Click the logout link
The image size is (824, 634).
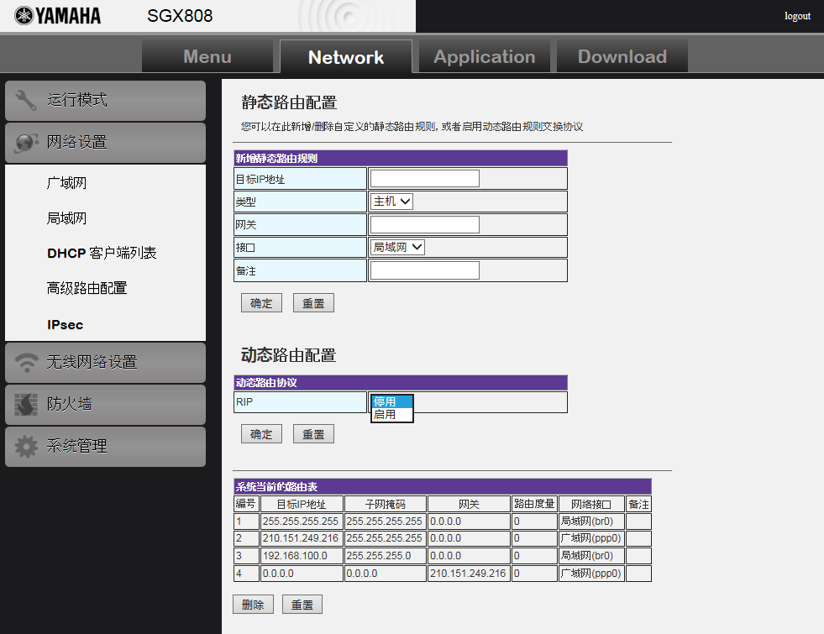pos(797,16)
